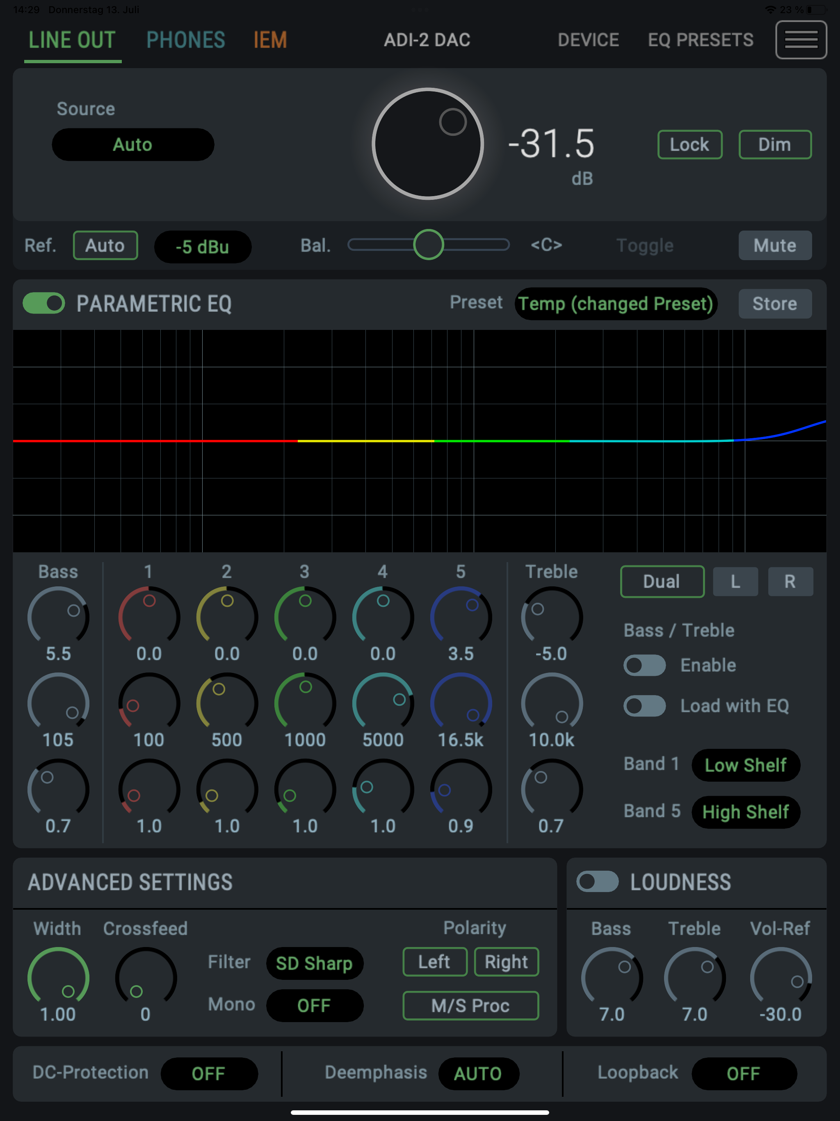This screenshot has width=840, height=1121.
Task: Select the R channel button
Action: click(x=790, y=581)
